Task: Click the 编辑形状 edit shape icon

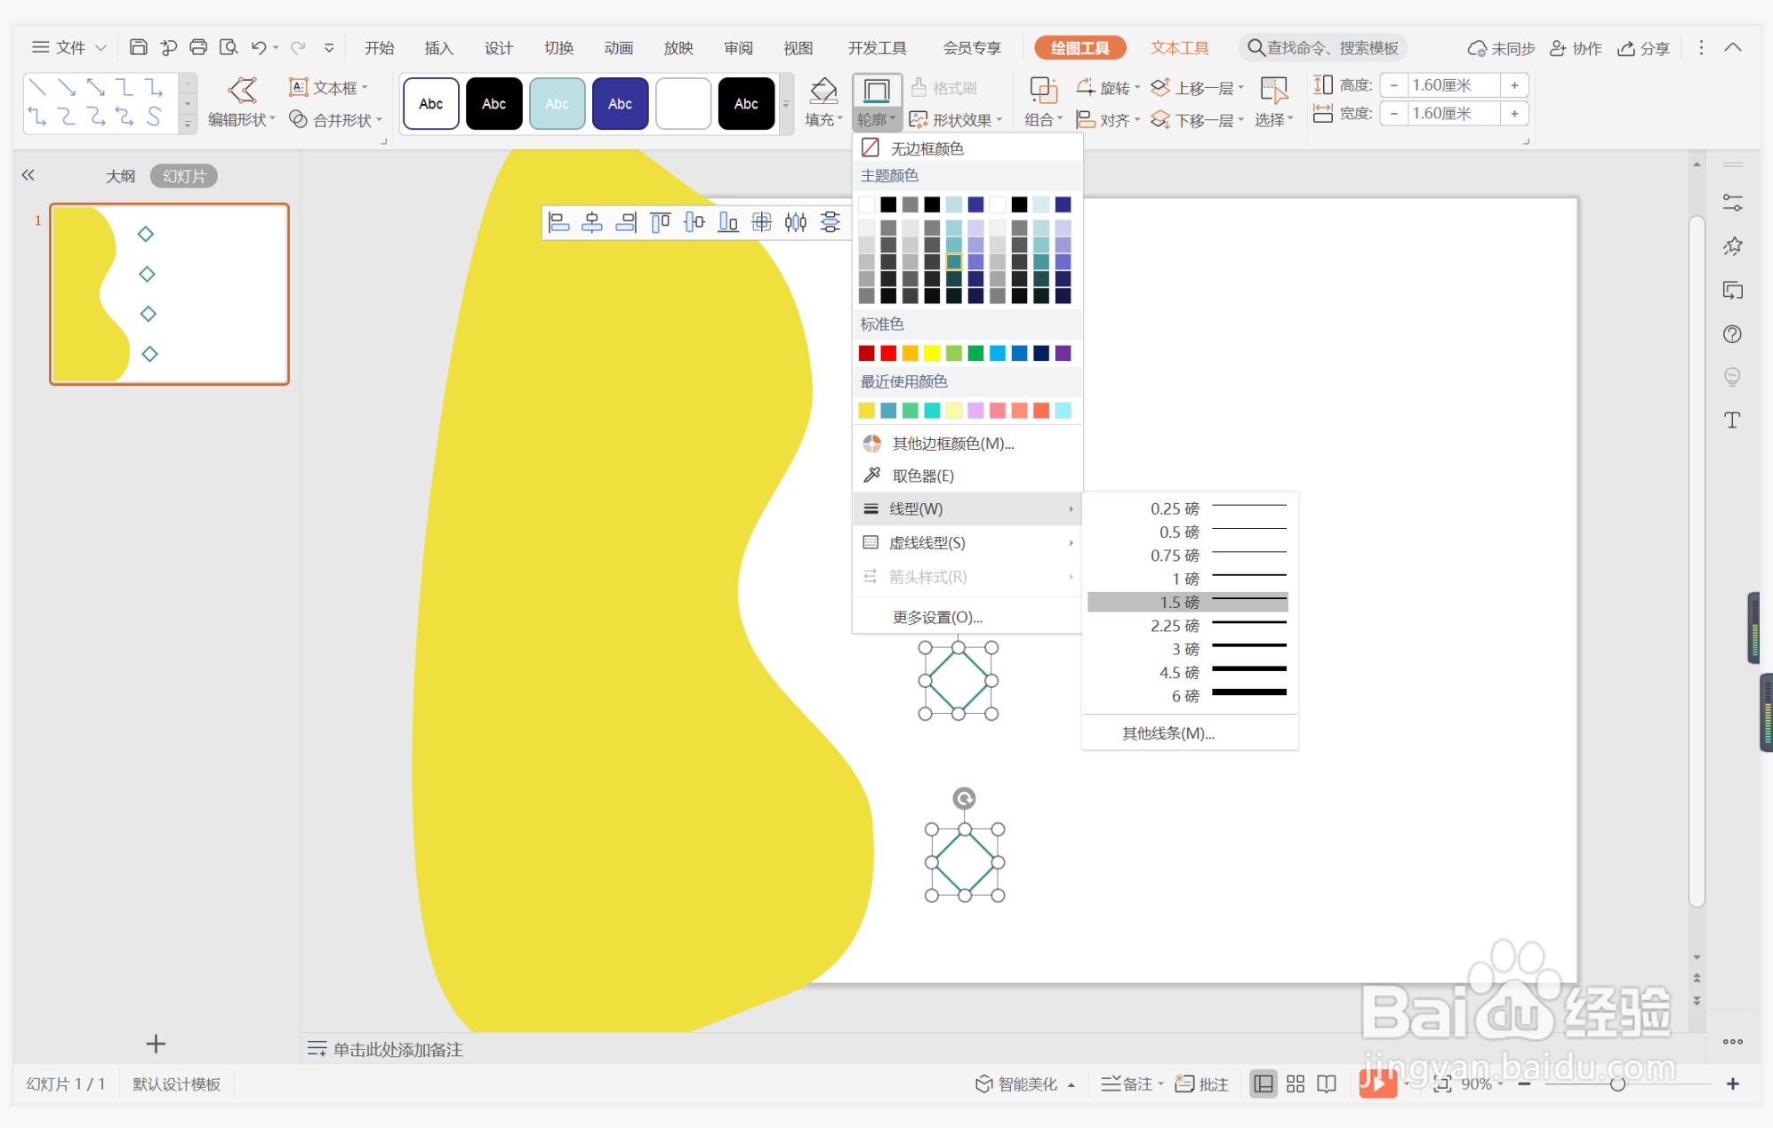Action: click(x=241, y=90)
